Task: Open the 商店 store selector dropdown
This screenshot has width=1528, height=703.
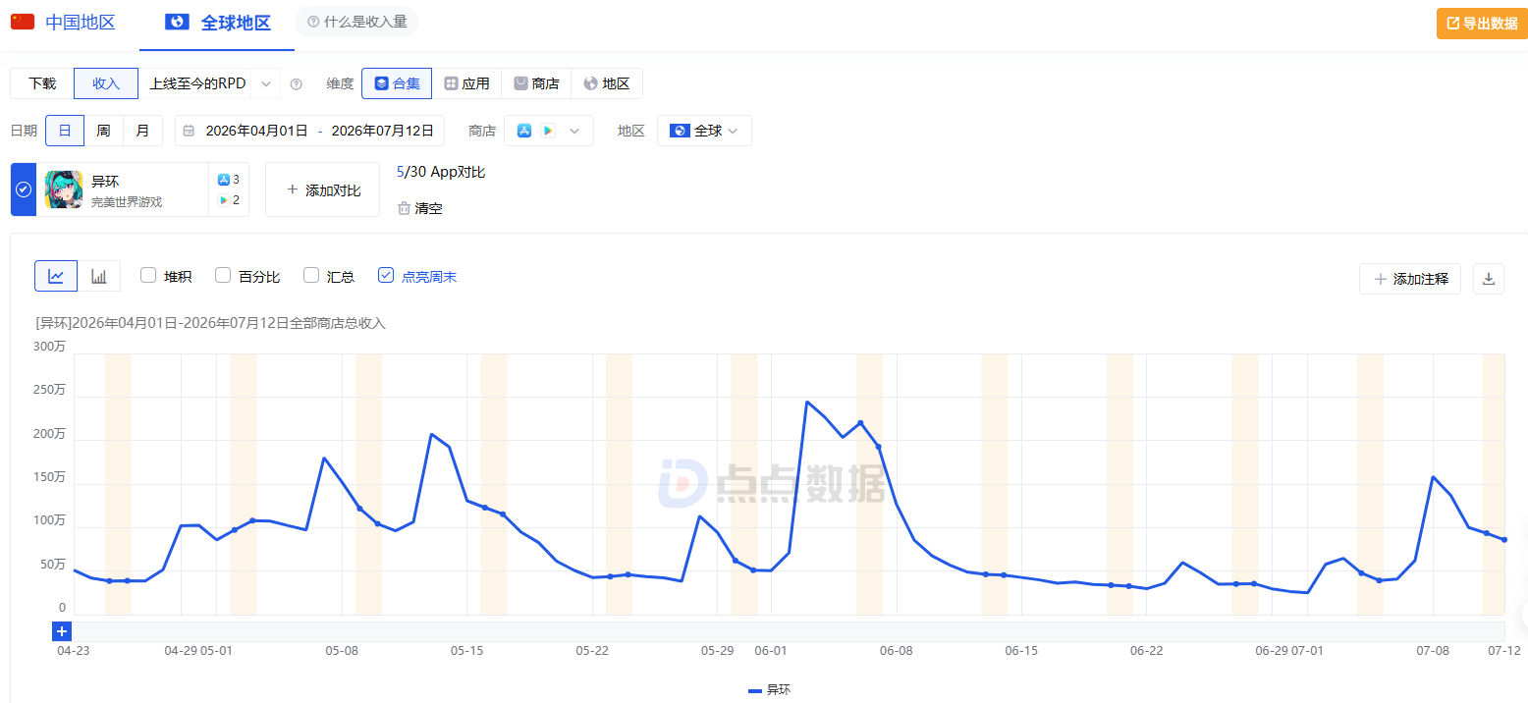Action: [x=549, y=131]
